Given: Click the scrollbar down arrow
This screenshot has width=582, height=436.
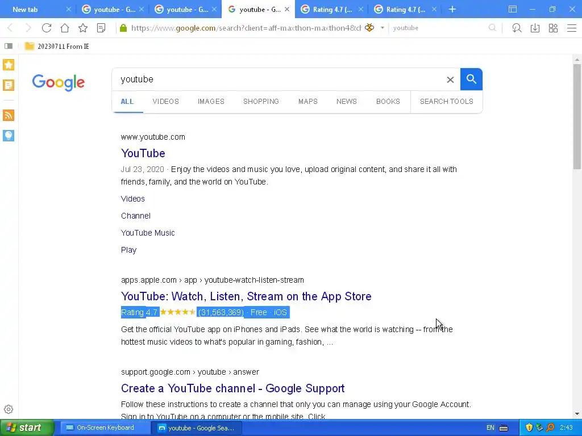Looking at the screenshot, I should [577, 414].
